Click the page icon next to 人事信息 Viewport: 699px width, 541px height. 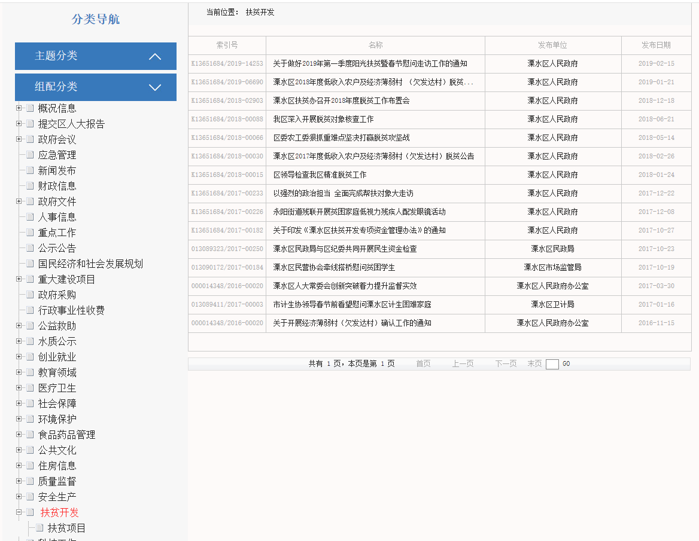point(30,217)
